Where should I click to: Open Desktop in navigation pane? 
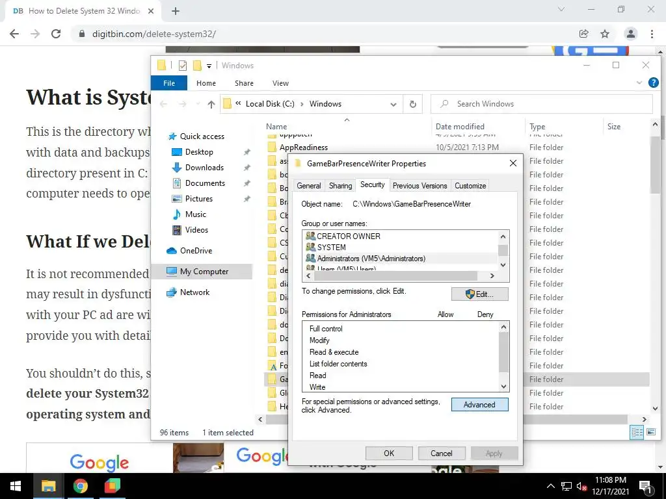pos(199,152)
